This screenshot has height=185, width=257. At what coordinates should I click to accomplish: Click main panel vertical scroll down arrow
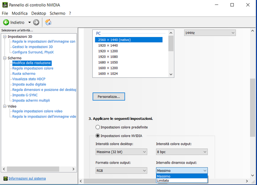click(253, 175)
